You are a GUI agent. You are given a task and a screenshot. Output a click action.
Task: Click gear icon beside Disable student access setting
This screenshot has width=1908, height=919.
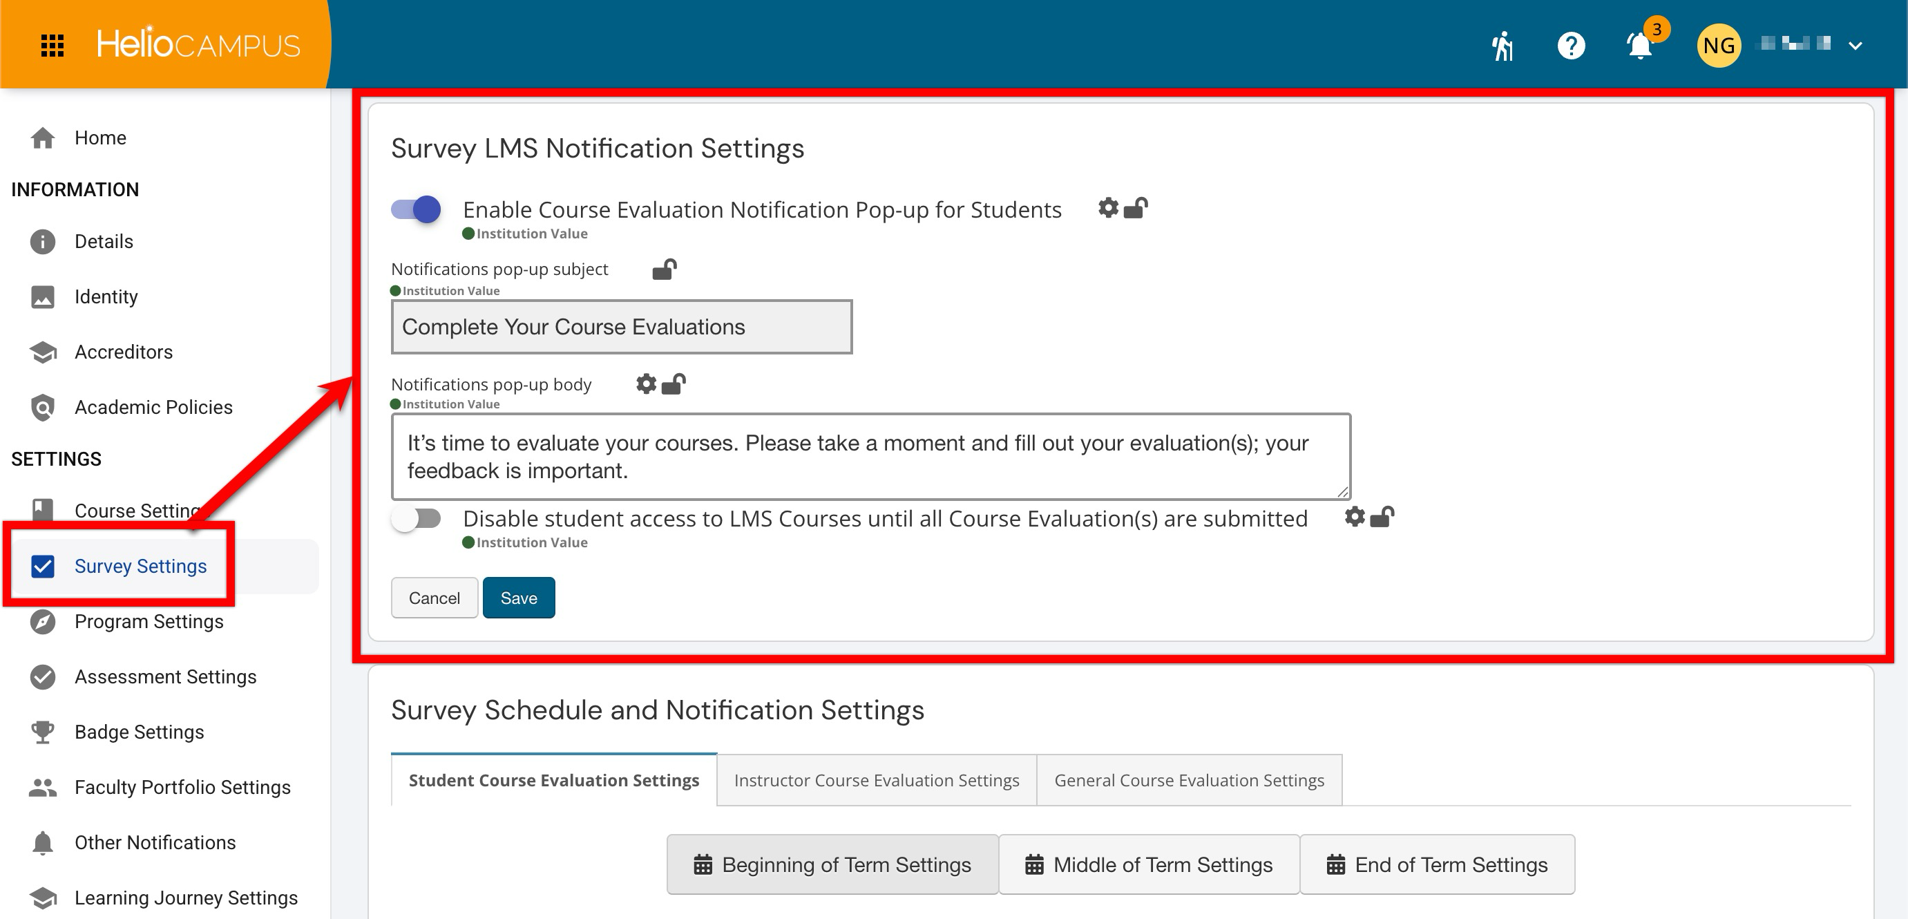pyautogui.click(x=1355, y=517)
